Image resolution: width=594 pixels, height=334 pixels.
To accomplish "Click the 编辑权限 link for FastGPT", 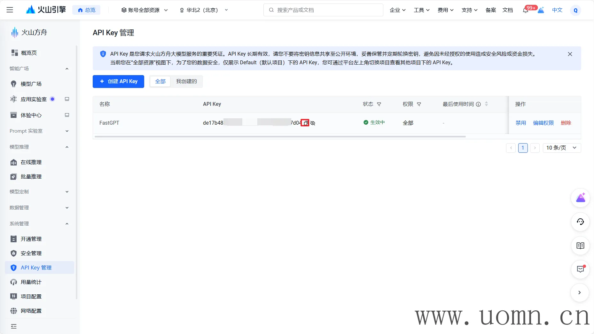I will point(543,123).
